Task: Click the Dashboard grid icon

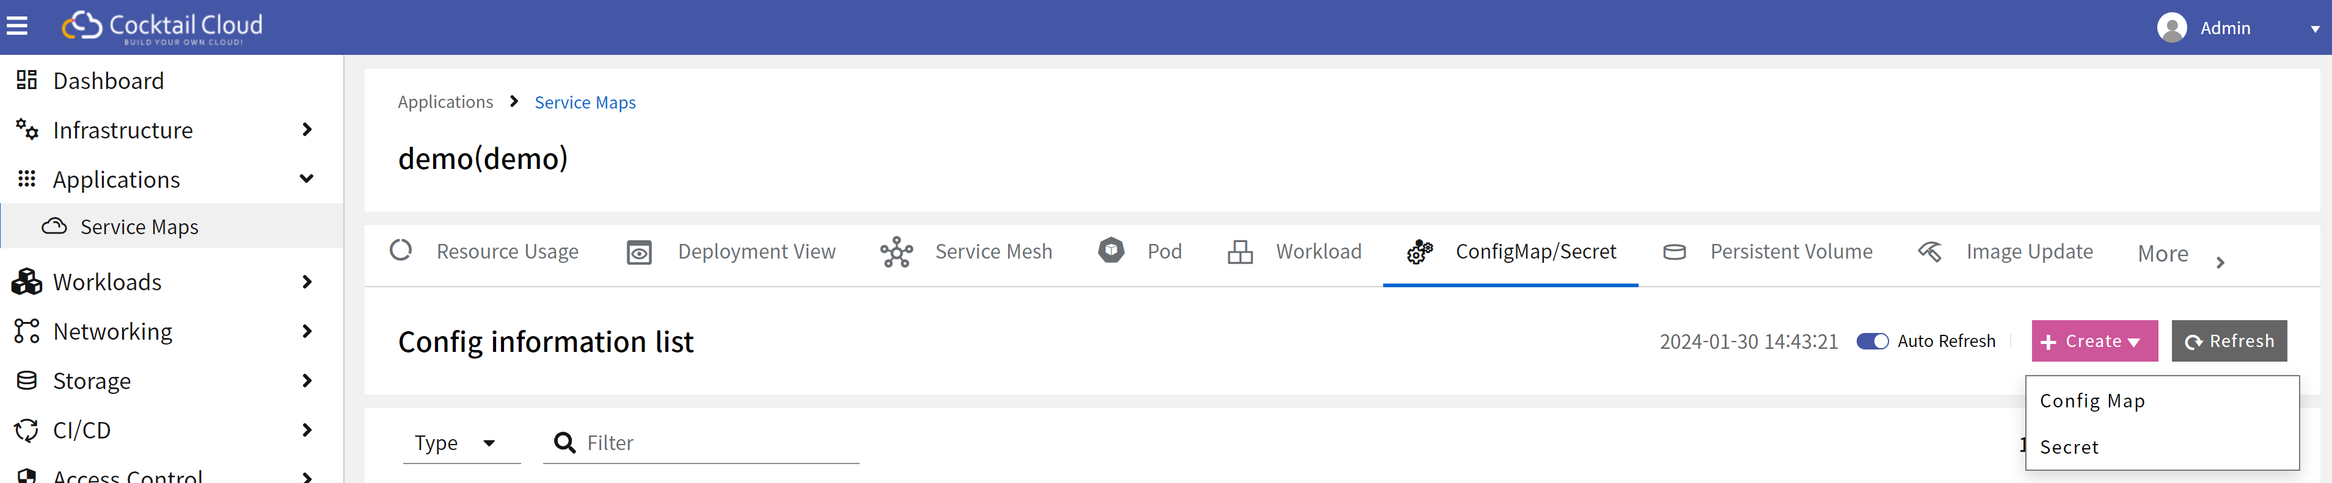Action: 26,80
